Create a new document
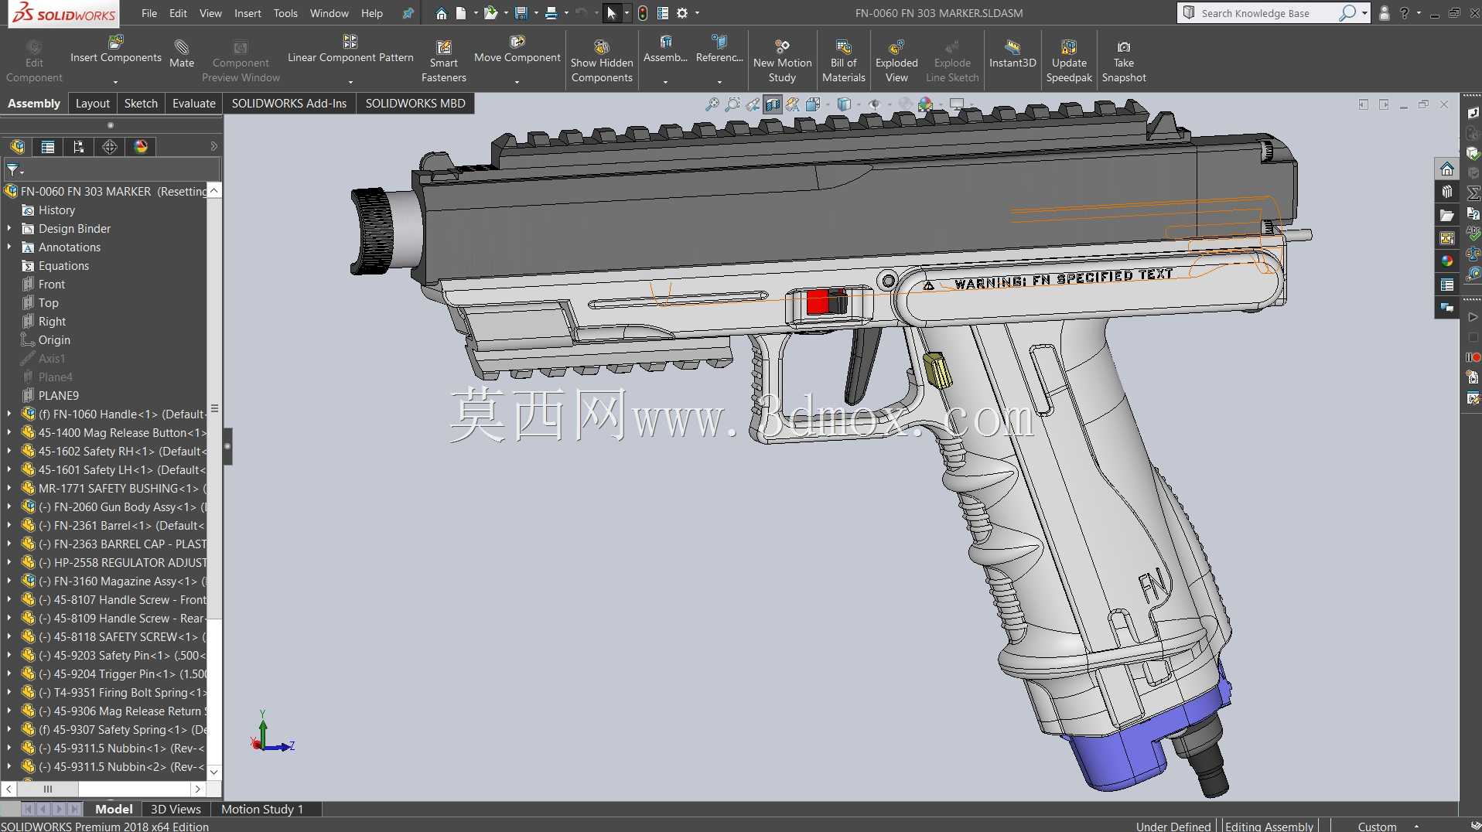 point(461,13)
